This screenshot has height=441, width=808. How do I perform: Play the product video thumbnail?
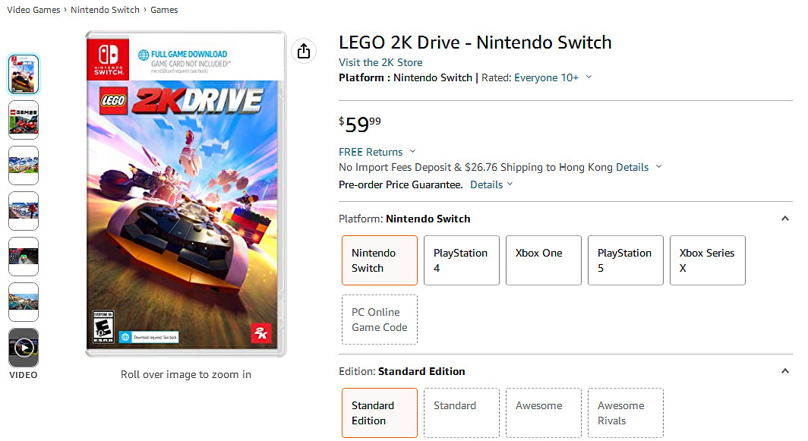[24, 348]
